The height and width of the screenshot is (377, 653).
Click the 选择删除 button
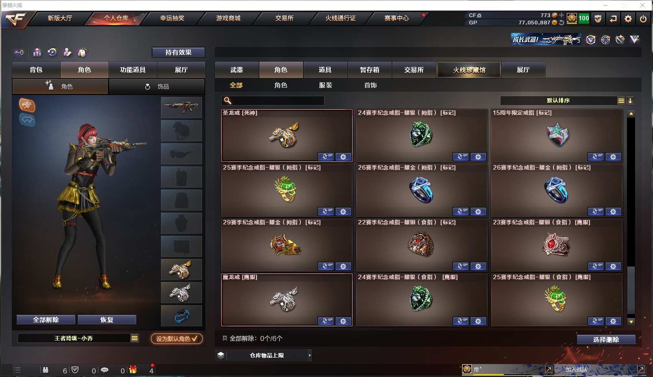point(606,340)
